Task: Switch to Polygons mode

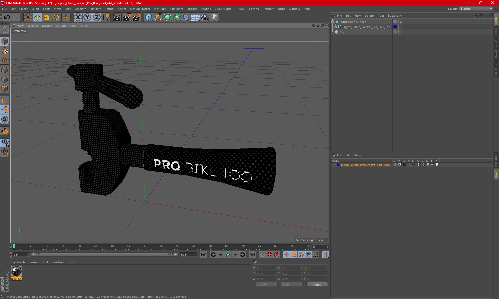Action: [x=5, y=89]
